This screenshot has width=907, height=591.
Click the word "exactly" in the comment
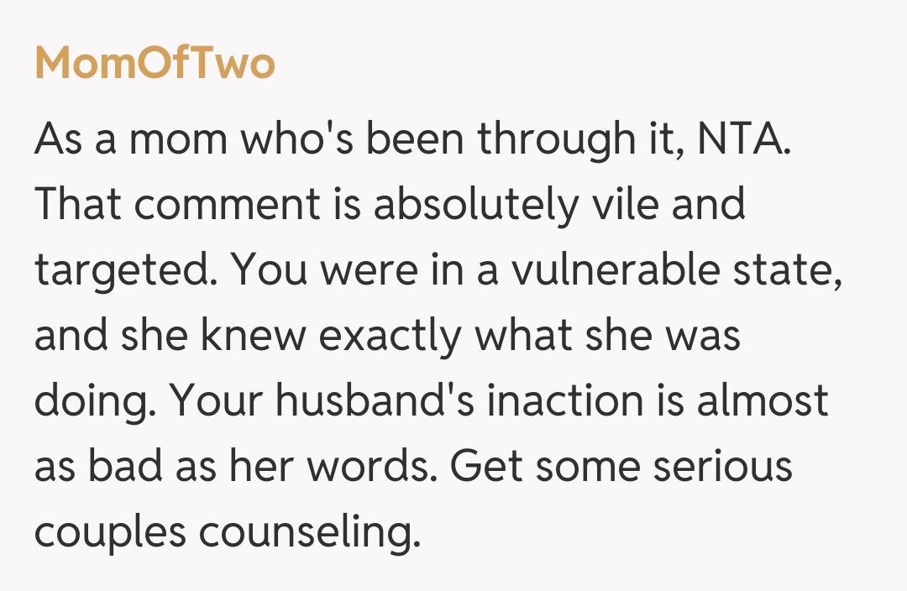[393, 334]
